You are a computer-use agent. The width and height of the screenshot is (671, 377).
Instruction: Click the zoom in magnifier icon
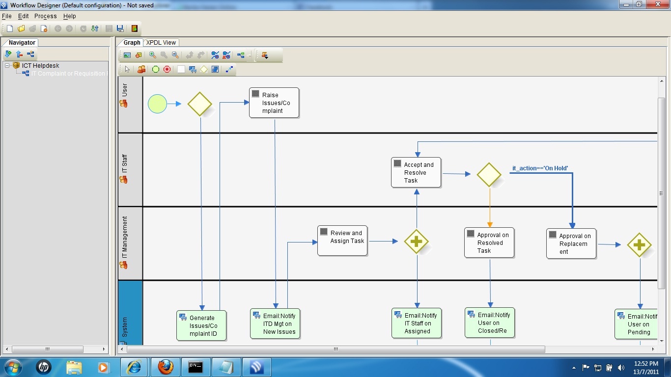[153, 55]
